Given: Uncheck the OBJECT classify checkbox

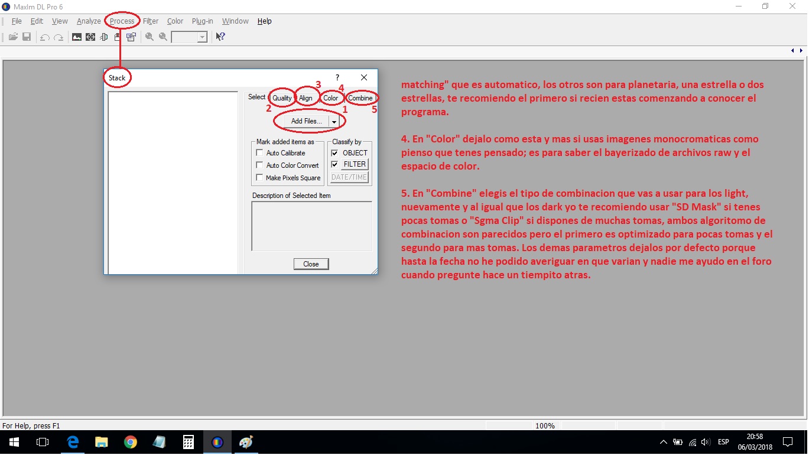Looking at the screenshot, I should point(334,153).
